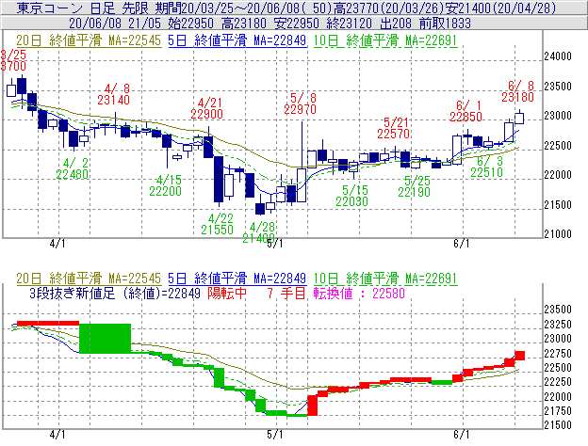Click the 前取1833 text
Viewport: 588px width, 446px height.
pos(445,24)
